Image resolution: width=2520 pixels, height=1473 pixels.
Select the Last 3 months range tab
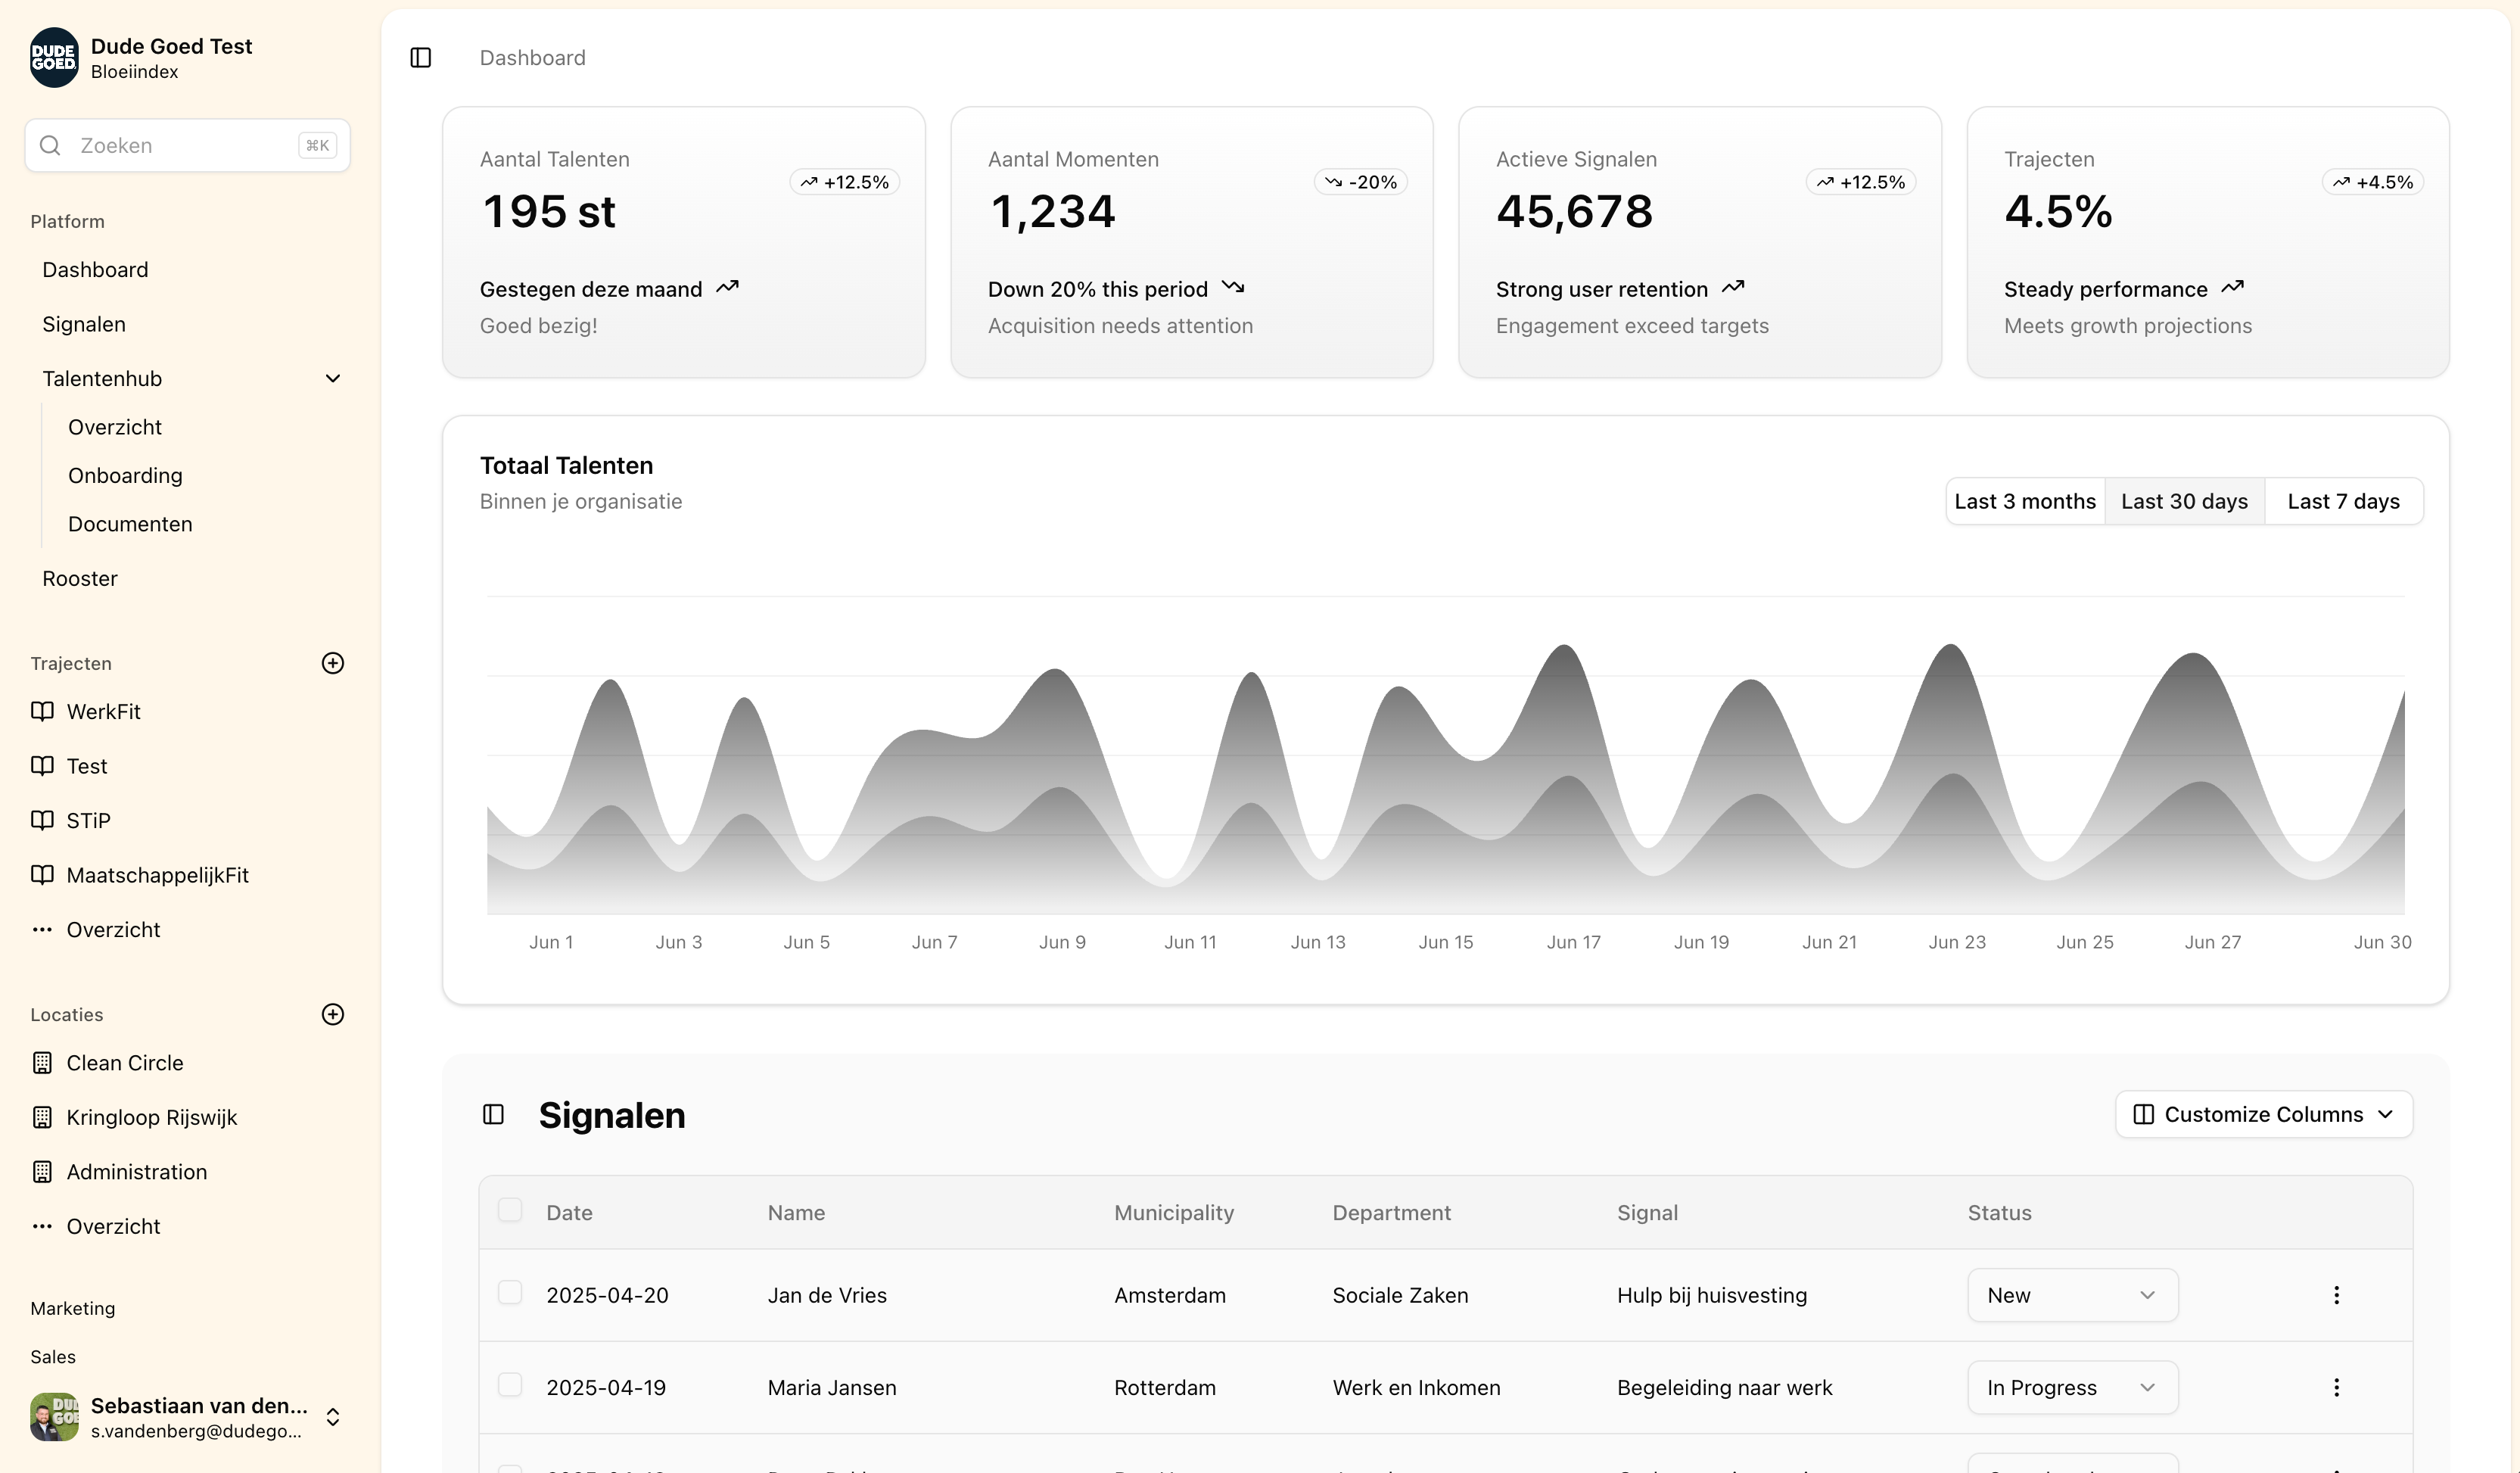point(2025,501)
